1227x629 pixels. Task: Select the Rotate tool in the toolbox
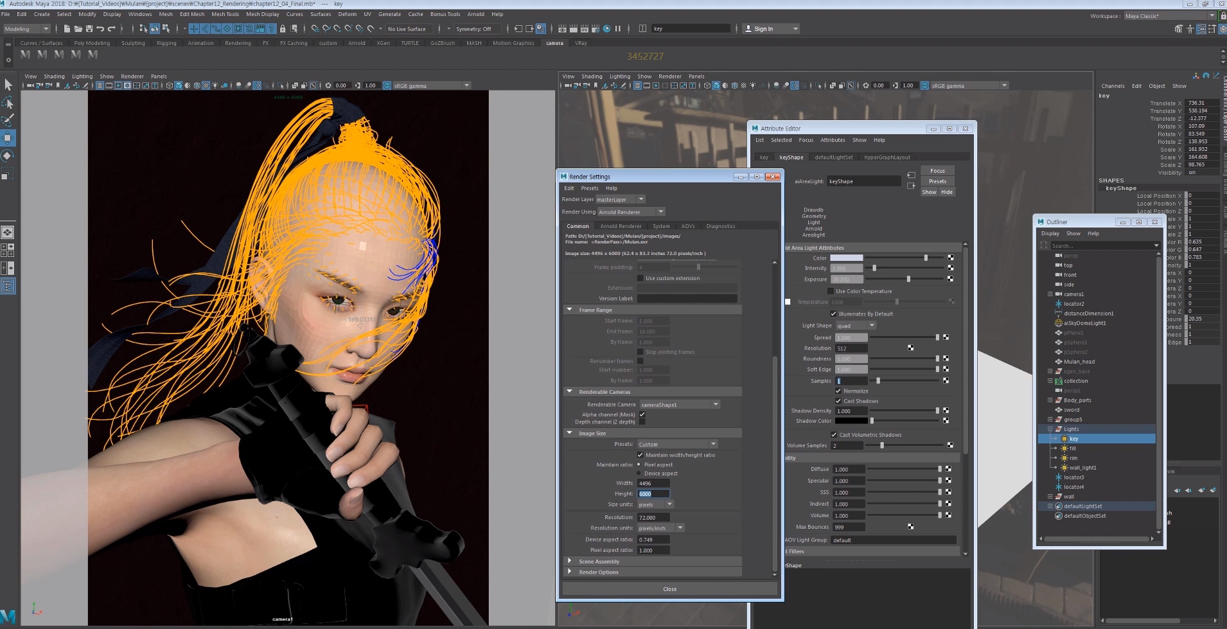click(8, 155)
